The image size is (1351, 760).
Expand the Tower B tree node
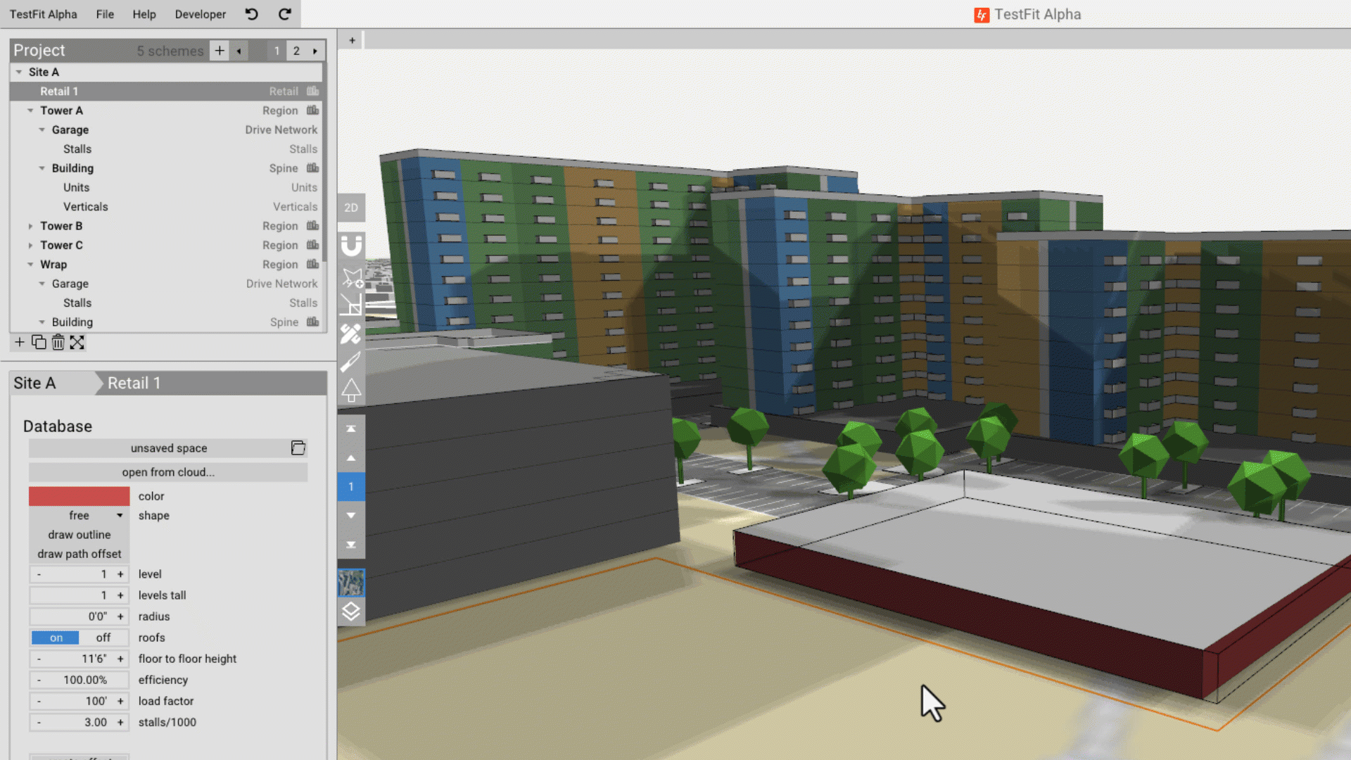(x=30, y=226)
